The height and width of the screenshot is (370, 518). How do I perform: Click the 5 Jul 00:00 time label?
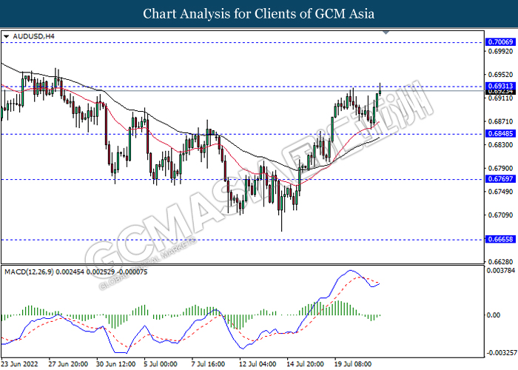161,364
